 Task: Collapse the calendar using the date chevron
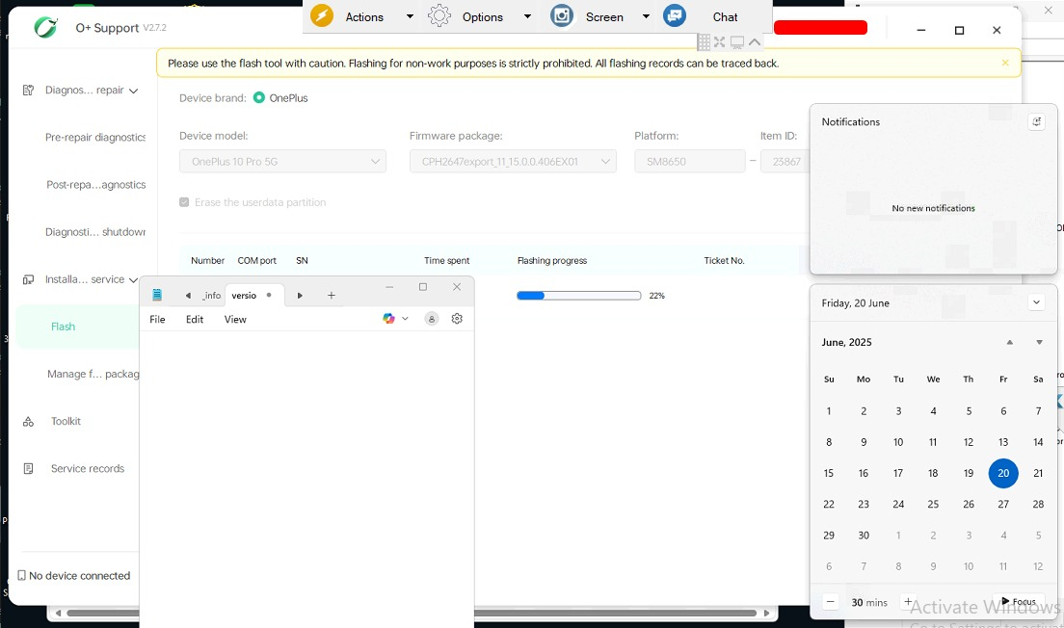pyautogui.click(x=1036, y=302)
